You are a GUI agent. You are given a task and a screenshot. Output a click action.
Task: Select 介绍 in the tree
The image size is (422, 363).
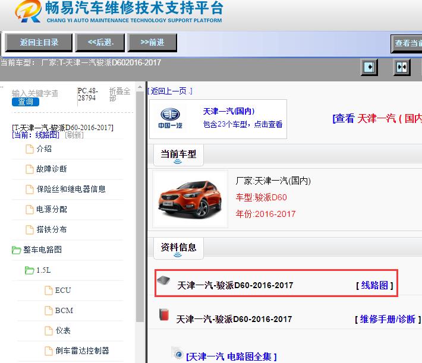(x=44, y=149)
